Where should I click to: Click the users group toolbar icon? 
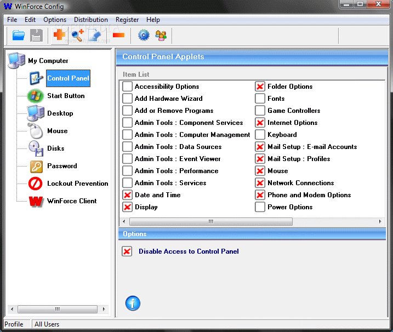click(161, 35)
